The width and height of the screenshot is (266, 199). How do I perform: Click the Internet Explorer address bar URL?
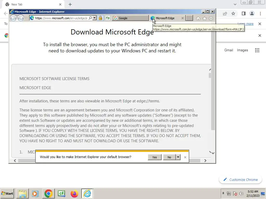(61, 18)
